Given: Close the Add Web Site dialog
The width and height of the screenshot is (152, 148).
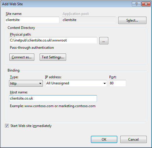Looking at the screenshot, I should pyautogui.click(x=146, y=4).
